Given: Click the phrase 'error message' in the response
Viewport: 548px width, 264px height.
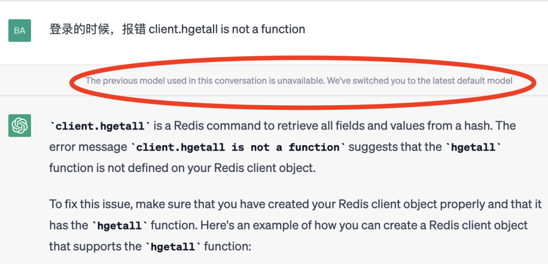Looking at the screenshot, I should [x=88, y=147].
